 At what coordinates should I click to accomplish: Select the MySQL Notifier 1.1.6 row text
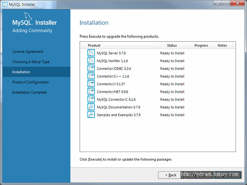tap(112, 61)
